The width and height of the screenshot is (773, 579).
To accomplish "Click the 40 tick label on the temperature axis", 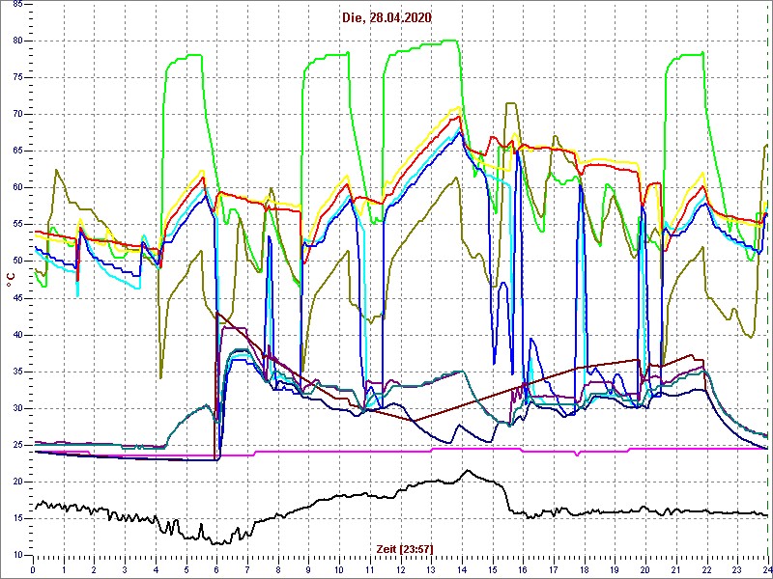I will (16, 335).
